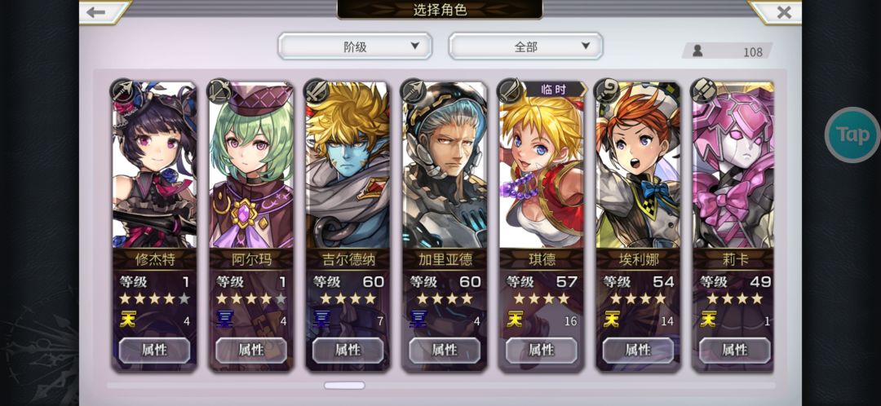881x406 pixels.
Task: Open the 阶级 sort dropdown
Action: (x=355, y=46)
